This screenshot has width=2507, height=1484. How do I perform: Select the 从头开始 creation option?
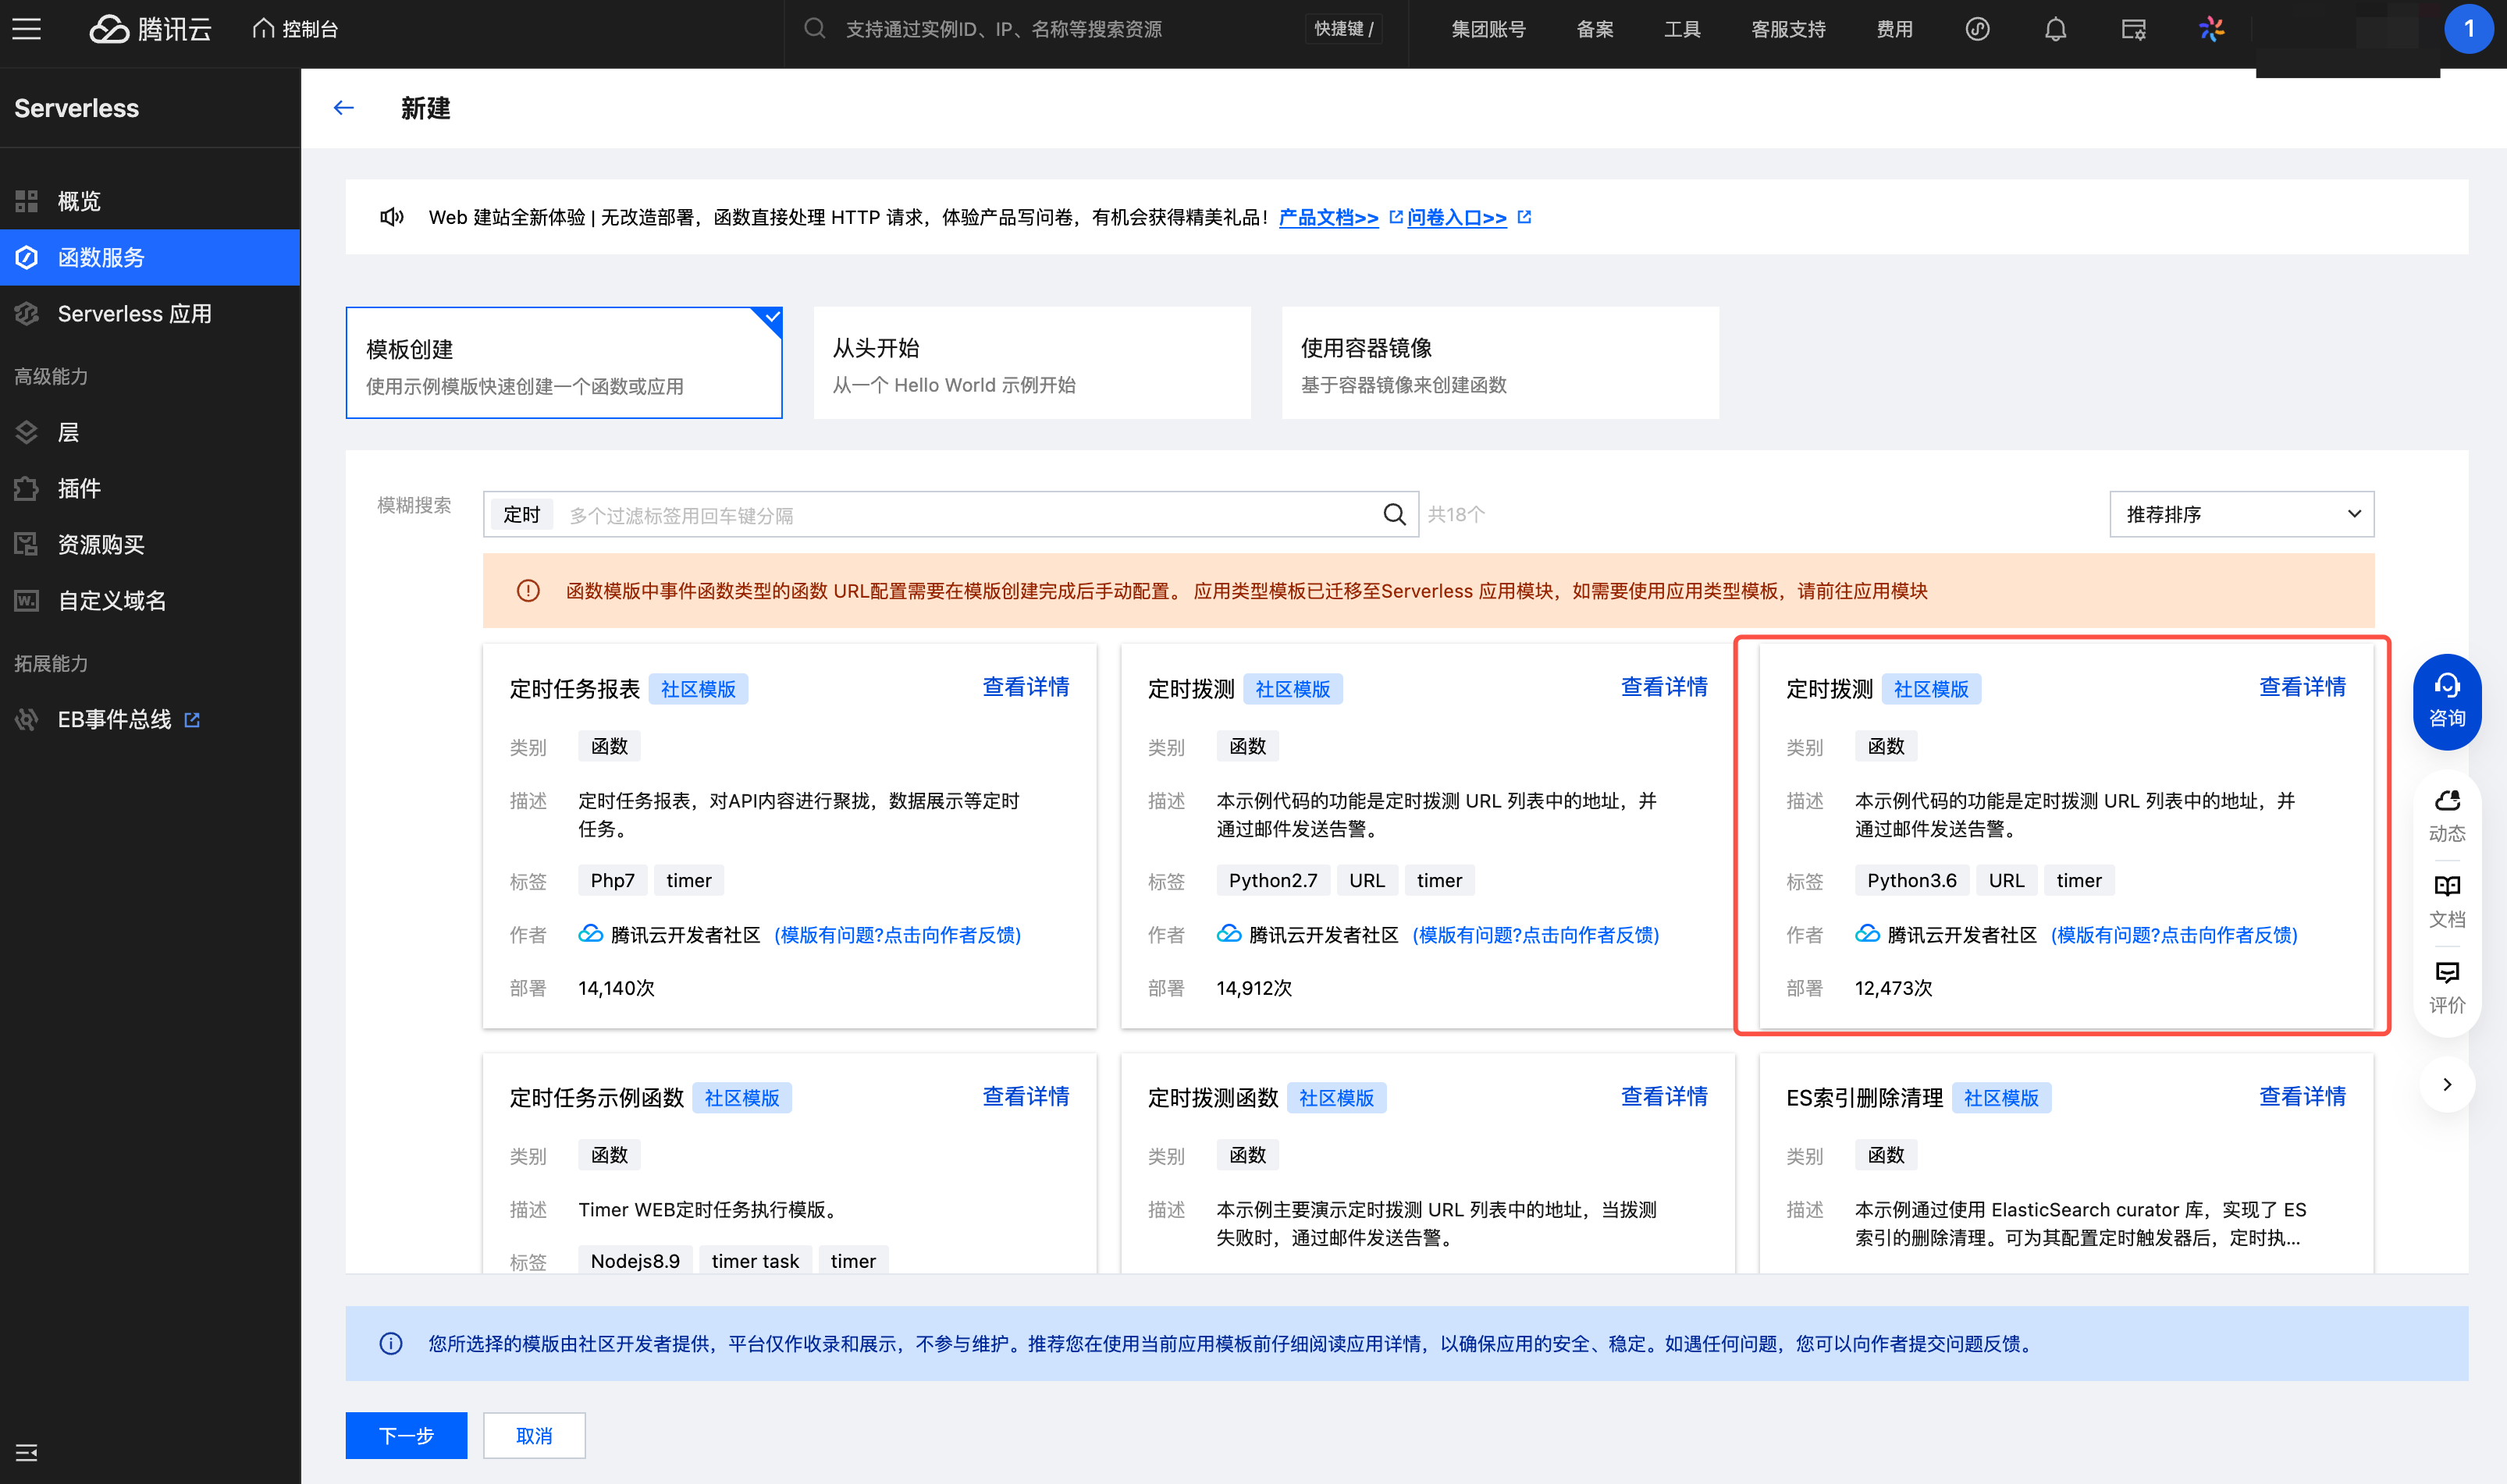coord(1031,363)
